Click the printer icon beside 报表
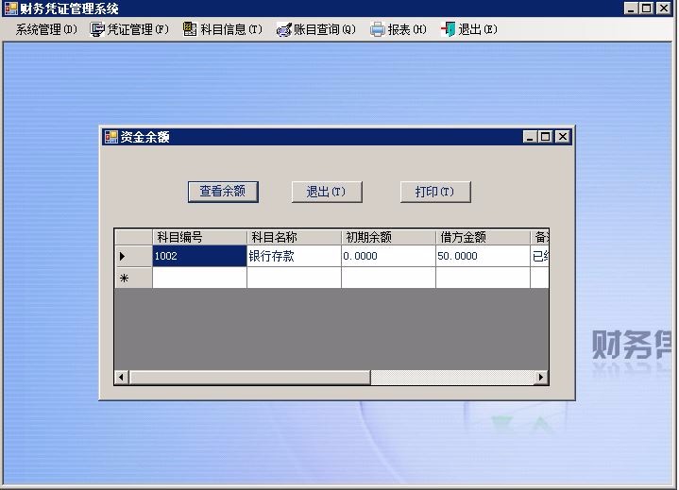The image size is (679, 490). [x=377, y=29]
